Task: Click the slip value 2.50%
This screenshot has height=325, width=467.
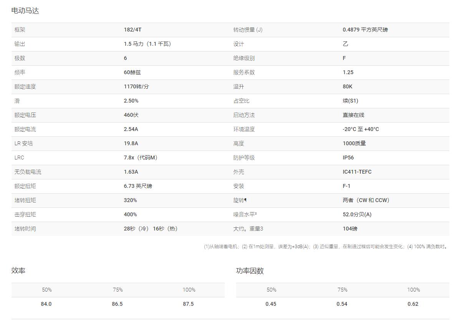Action: (131, 101)
